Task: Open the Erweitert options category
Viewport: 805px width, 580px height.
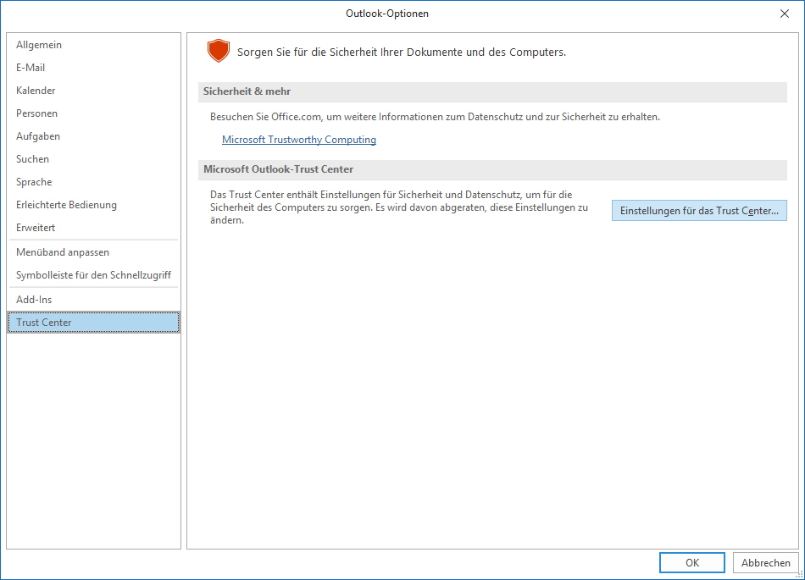Action: click(x=36, y=228)
